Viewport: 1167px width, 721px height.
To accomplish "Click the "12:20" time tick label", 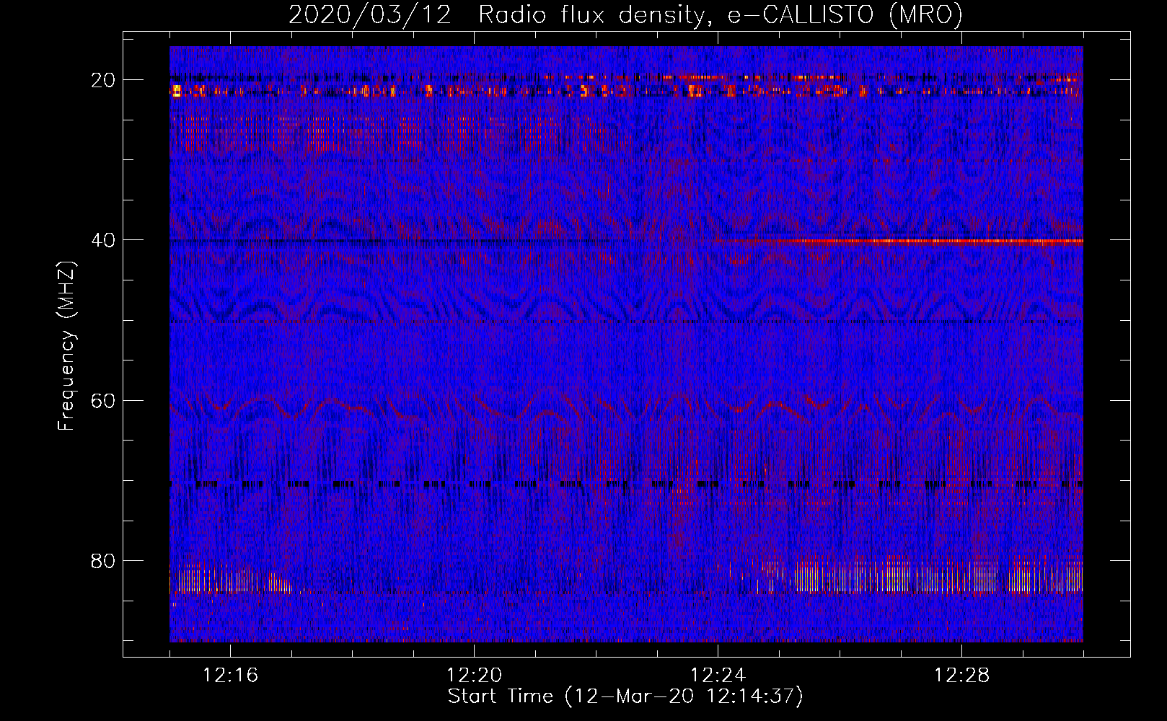I will [475, 676].
